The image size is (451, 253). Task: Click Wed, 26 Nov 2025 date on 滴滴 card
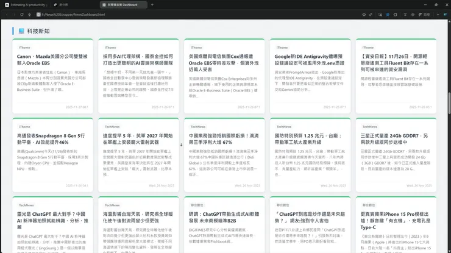coord(247,186)
